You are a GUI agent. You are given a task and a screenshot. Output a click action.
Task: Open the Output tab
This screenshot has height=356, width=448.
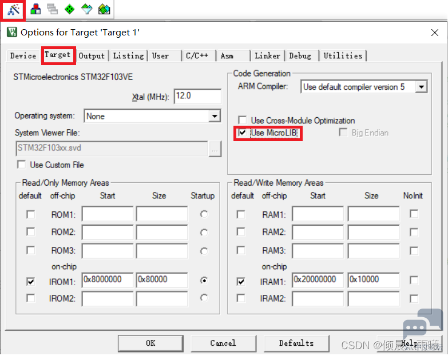[x=92, y=55]
